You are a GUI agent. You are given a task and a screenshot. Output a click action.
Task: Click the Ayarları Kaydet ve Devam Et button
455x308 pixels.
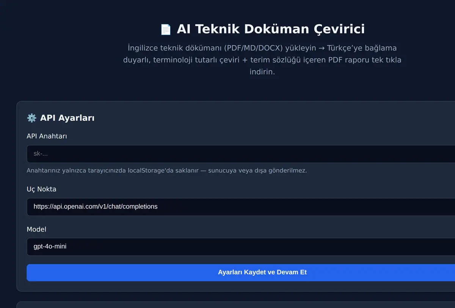[x=241, y=272]
